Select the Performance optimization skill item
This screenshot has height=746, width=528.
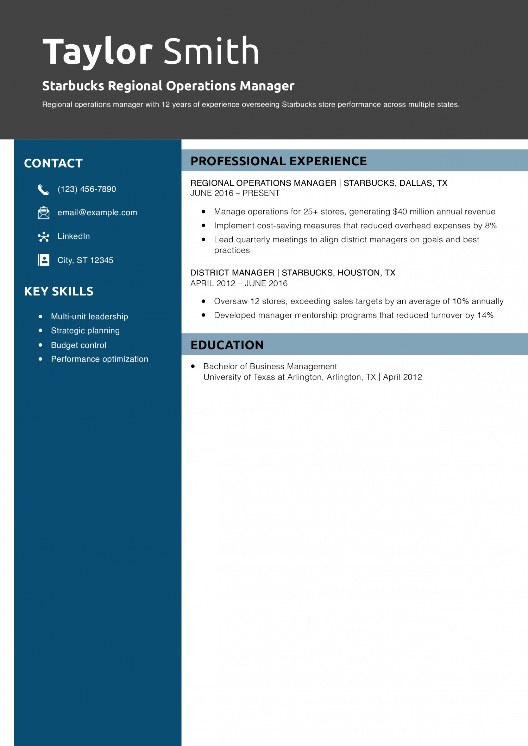(100, 359)
